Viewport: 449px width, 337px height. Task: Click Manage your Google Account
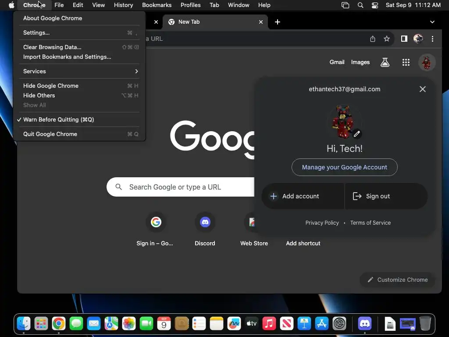(x=345, y=167)
